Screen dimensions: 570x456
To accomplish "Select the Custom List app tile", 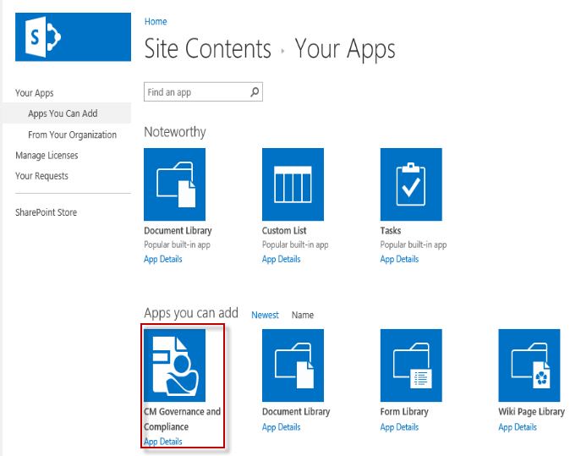I will 293,179.
